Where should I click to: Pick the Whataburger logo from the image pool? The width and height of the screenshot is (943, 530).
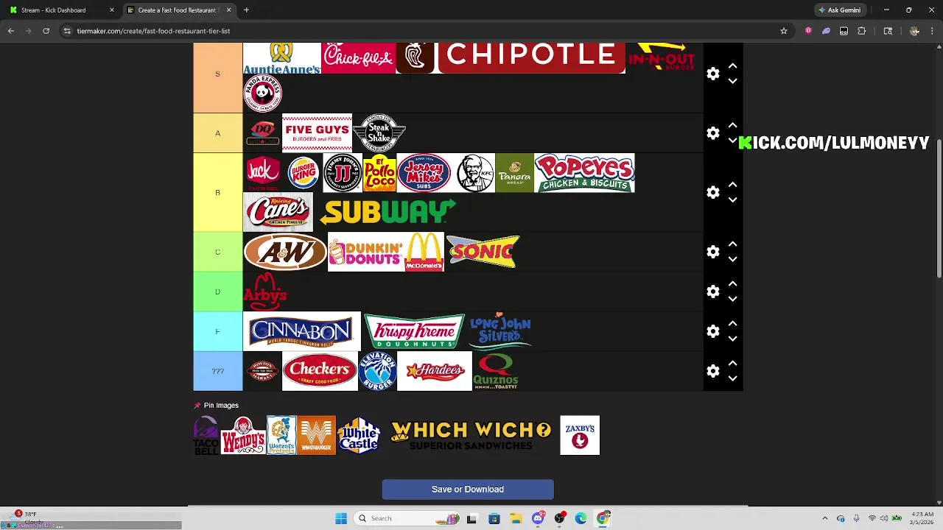coord(316,435)
